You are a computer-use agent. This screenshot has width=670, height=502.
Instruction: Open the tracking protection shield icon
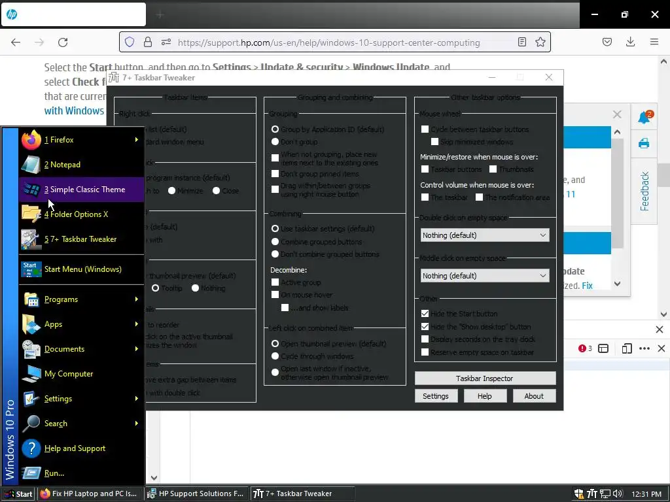click(130, 42)
